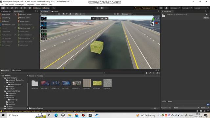Select the Rect transform tool
Viewport: 210px width, 118px height.
coord(21,8)
